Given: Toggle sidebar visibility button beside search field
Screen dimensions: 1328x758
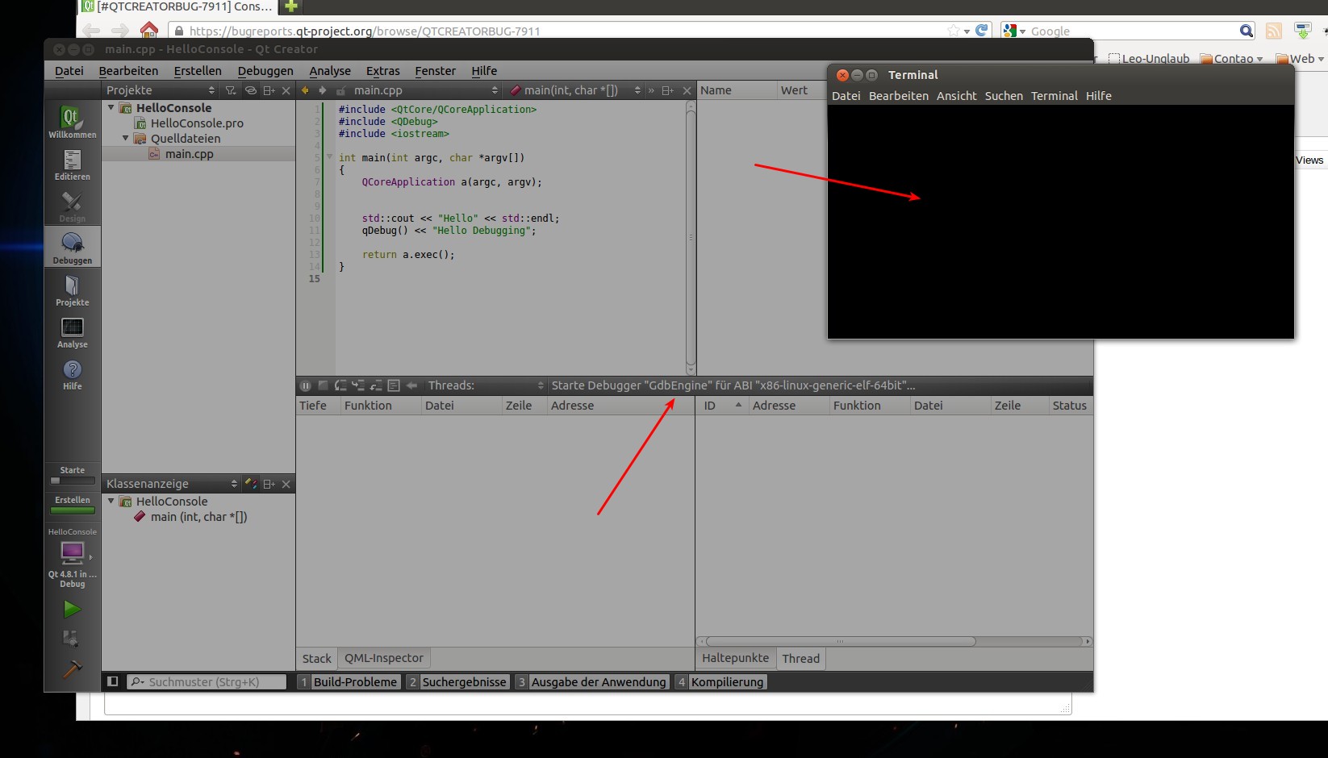Looking at the screenshot, I should [113, 681].
